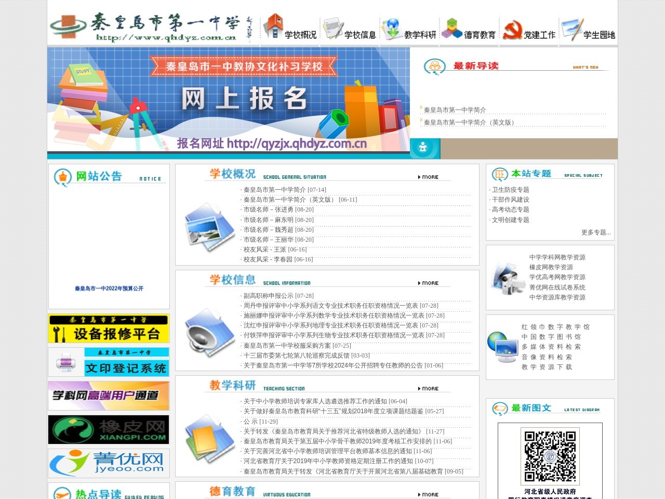Screen dimensions: 665x499
Task: Expand MORE for 学校信息 section
Action: tap(429, 283)
